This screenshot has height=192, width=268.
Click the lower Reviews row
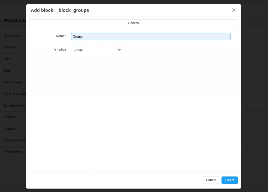click(10, 129)
